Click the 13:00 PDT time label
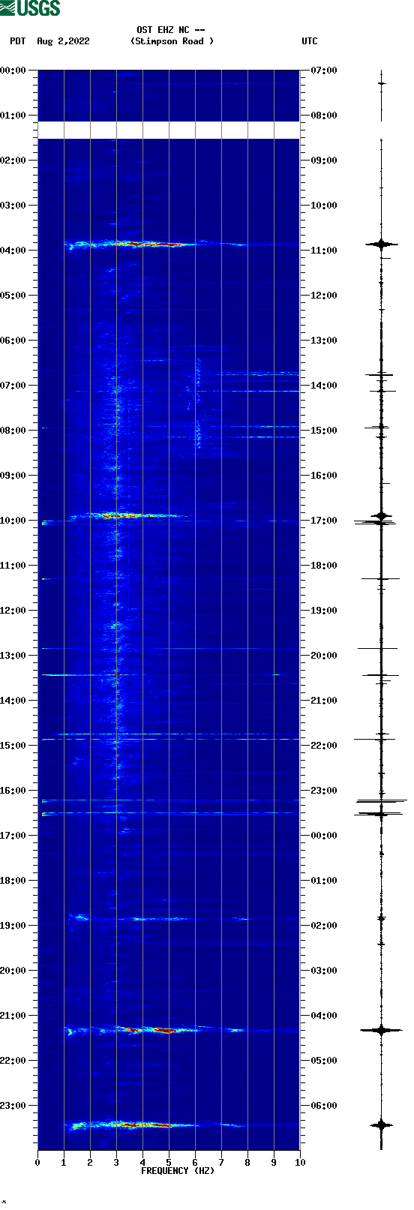Screen dimensions: 414x1210 pos(13,655)
